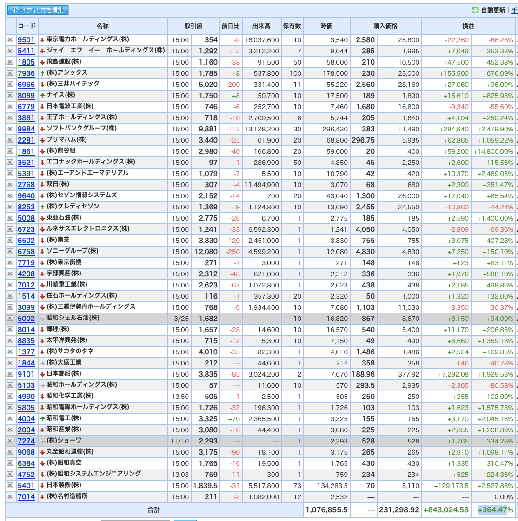The height and width of the screenshot is (521, 518).
Task: Click the X icon for 4004 昭和電工
Action: [x=10, y=418]
